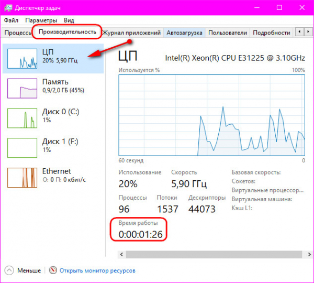Click the large CPU usage graph
Screen dimensions: 314x283
pyautogui.click(x=211, y=115)
